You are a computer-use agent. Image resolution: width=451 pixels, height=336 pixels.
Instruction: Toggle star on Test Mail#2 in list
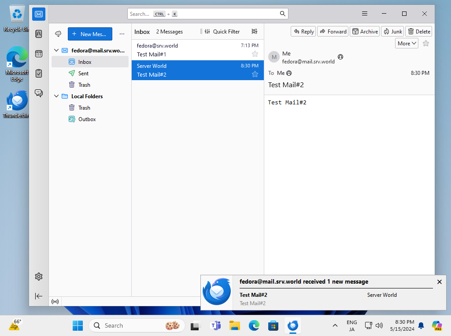tap(255, 74)
